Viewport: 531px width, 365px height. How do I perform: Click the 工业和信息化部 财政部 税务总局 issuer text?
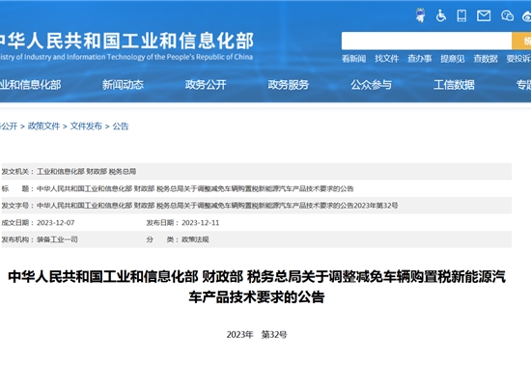(x=86, y=172)
